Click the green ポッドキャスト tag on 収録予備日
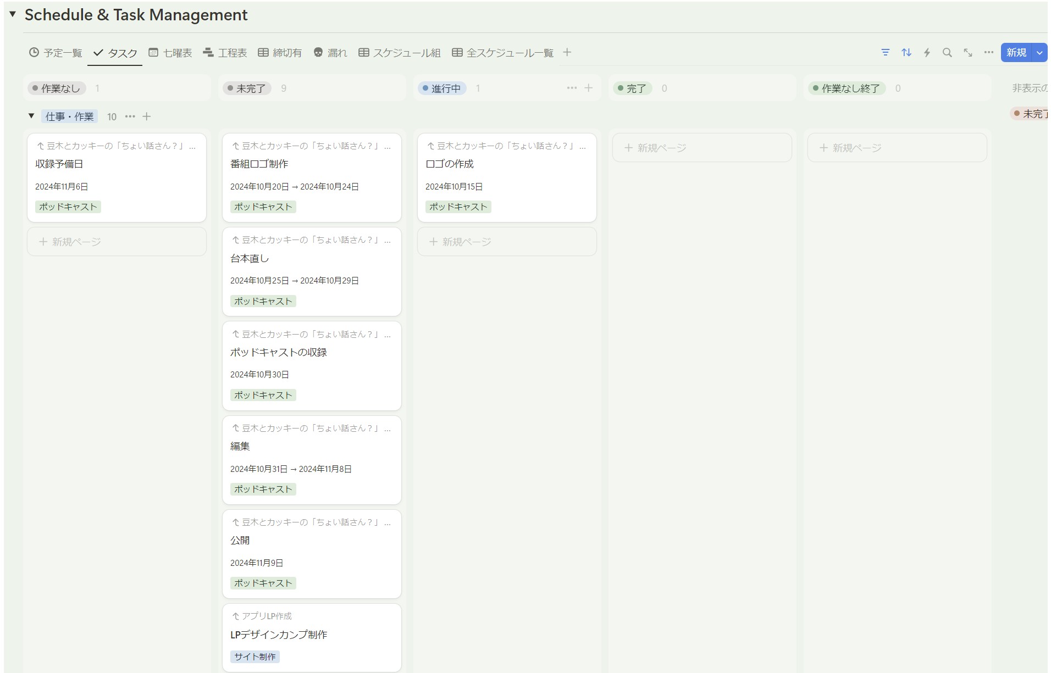Screen dimensions: 1051x673 pos(68,207)
